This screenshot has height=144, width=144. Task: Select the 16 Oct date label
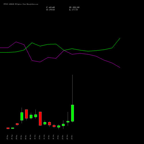tap(53, 137)
